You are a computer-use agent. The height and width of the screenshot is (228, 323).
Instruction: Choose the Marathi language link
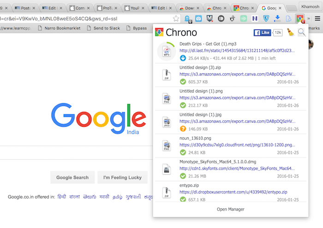tap(104, 197)
